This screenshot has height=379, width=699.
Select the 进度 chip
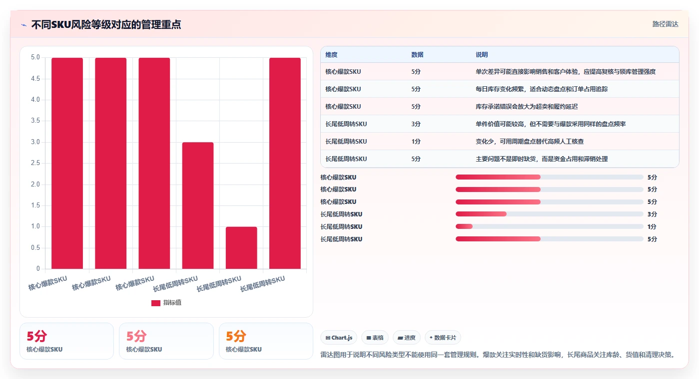[x=407, y=338]
